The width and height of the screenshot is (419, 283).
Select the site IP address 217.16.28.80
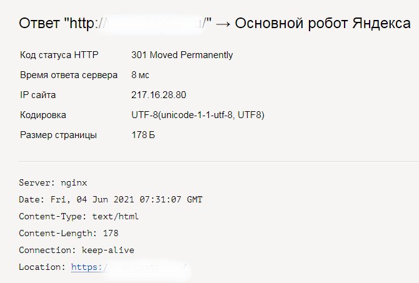(x=158, y=95)
